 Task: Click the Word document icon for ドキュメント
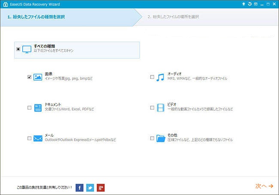click(38, 108)
